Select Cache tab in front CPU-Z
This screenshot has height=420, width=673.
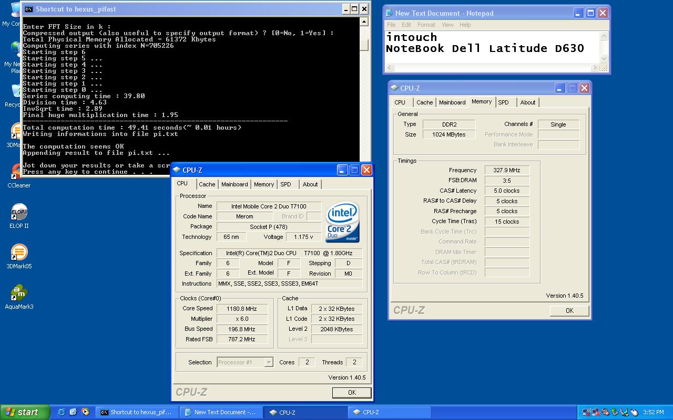[x=207, y=184]
